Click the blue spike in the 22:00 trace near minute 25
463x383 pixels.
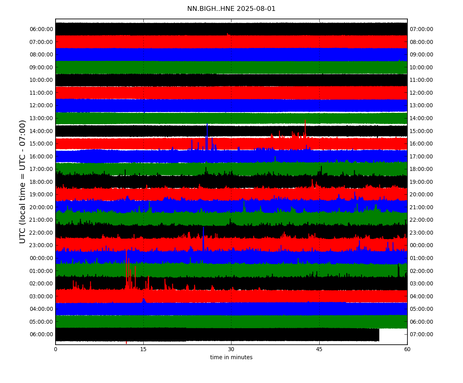tap(203, 238)
